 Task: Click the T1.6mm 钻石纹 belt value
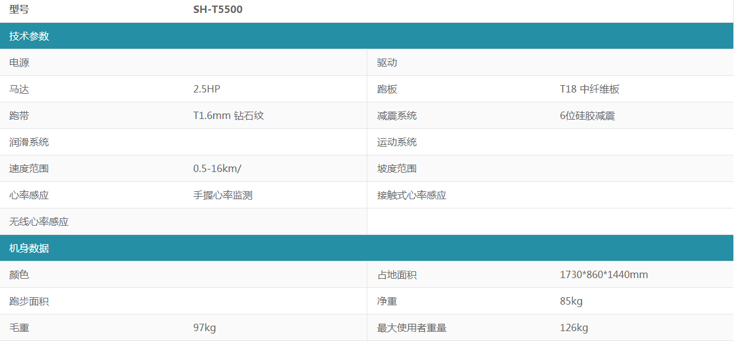(228, 116)
